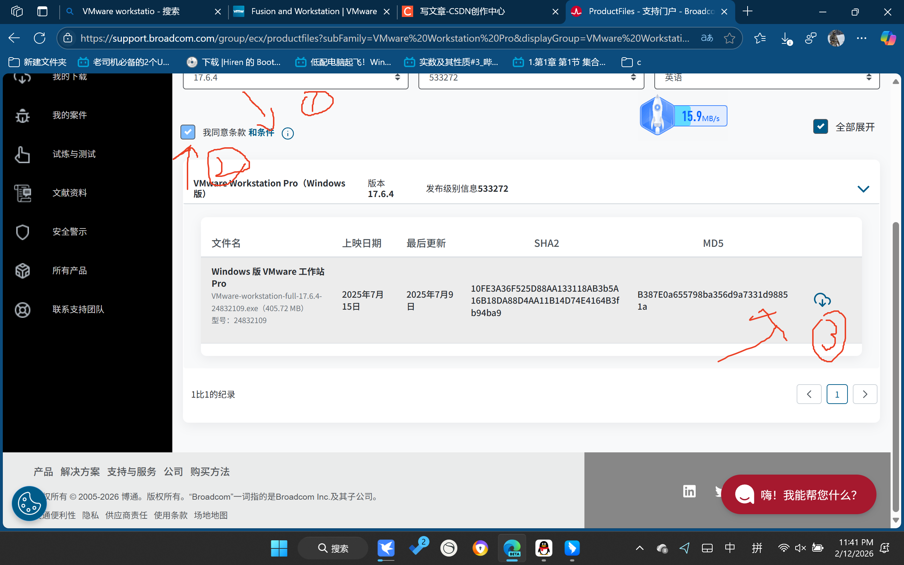Click the browser back arrow
The image size is (904, 565).
click(x=14, y=38)
